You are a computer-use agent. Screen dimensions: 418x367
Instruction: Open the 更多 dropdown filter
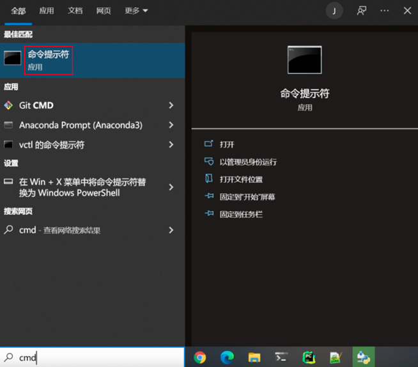tap(136, 11)
